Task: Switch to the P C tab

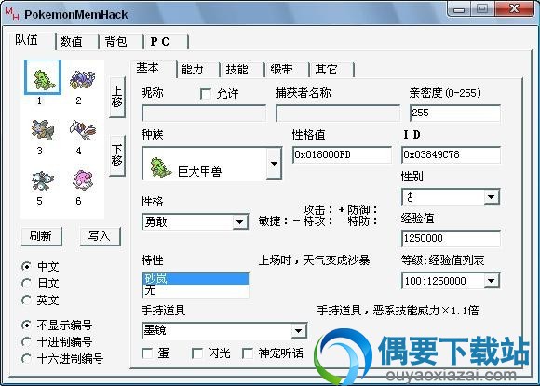Action: point(166,42)
